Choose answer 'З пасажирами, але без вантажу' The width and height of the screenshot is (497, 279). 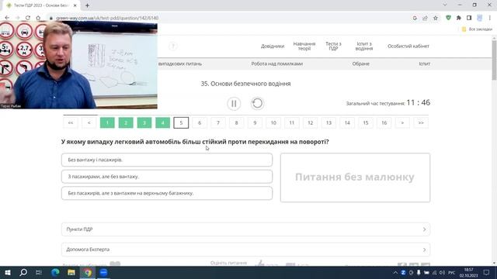coord(167,177)
